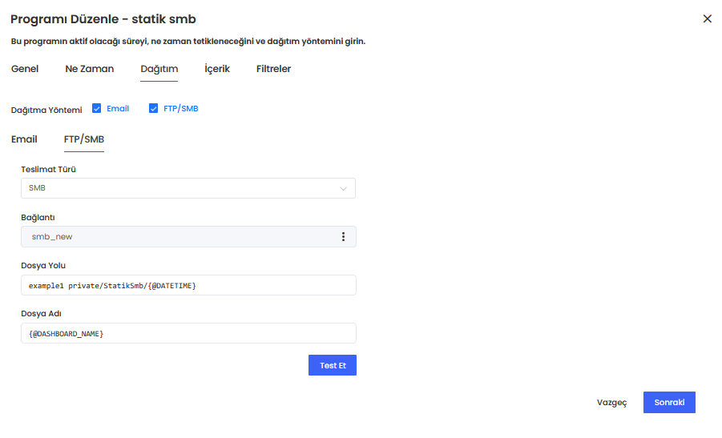This screenshot has width=722, height=438.
Task: Click the Dosya Yolu path input
Action: pos(188,286)
